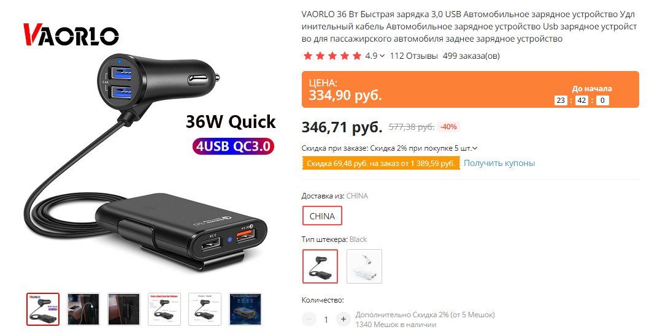Click the Получить купоны link
This screenshot has width=649, height=335.
(499, 163)
